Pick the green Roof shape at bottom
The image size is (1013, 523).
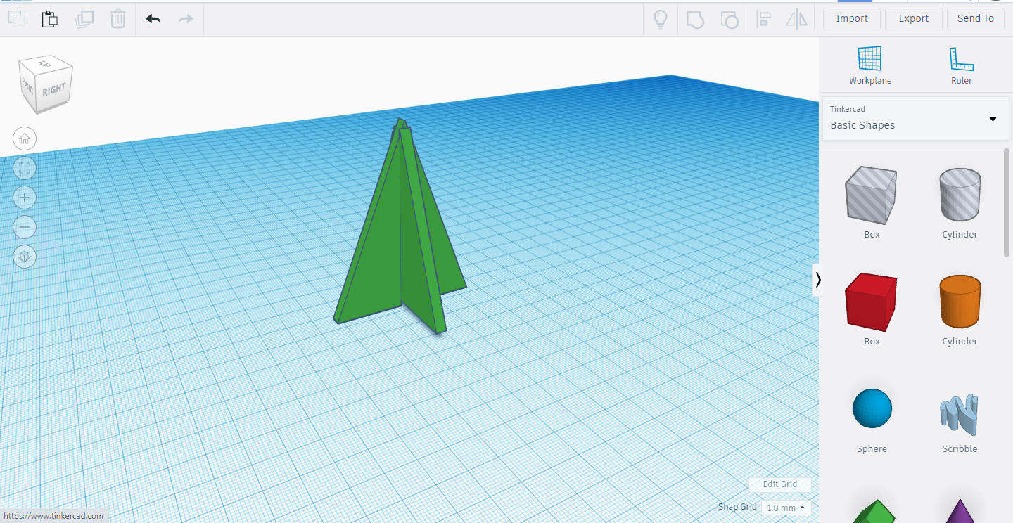(873, 511)
